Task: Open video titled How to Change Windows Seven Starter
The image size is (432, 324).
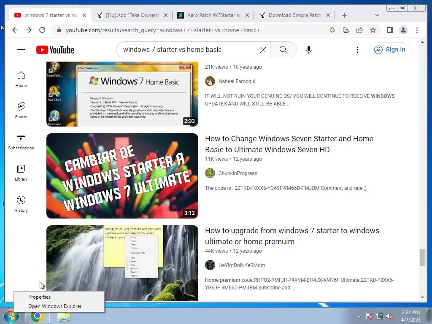Action: (289, 144)
